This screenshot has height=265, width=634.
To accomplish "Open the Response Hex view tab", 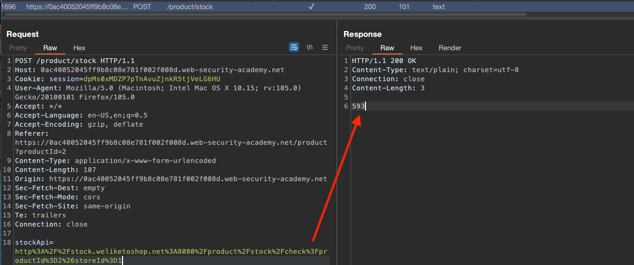I will click(x=416, y=48).
